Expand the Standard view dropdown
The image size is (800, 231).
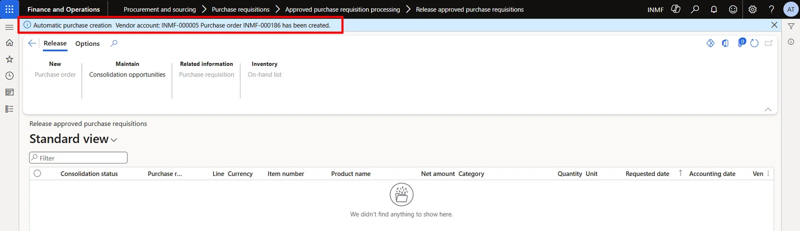(114, 140)
